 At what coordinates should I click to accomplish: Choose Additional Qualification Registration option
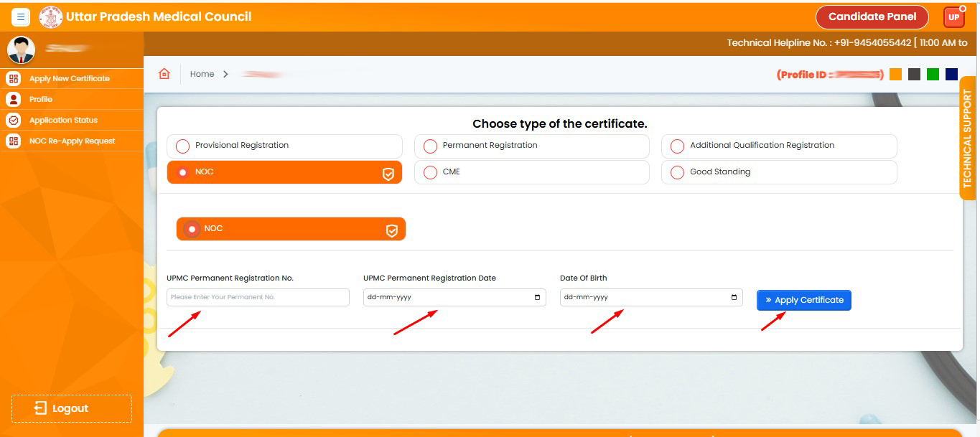pyautogui.click(x=677, y=146)
